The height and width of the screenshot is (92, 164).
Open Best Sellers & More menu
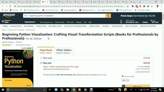click(55, 26)
